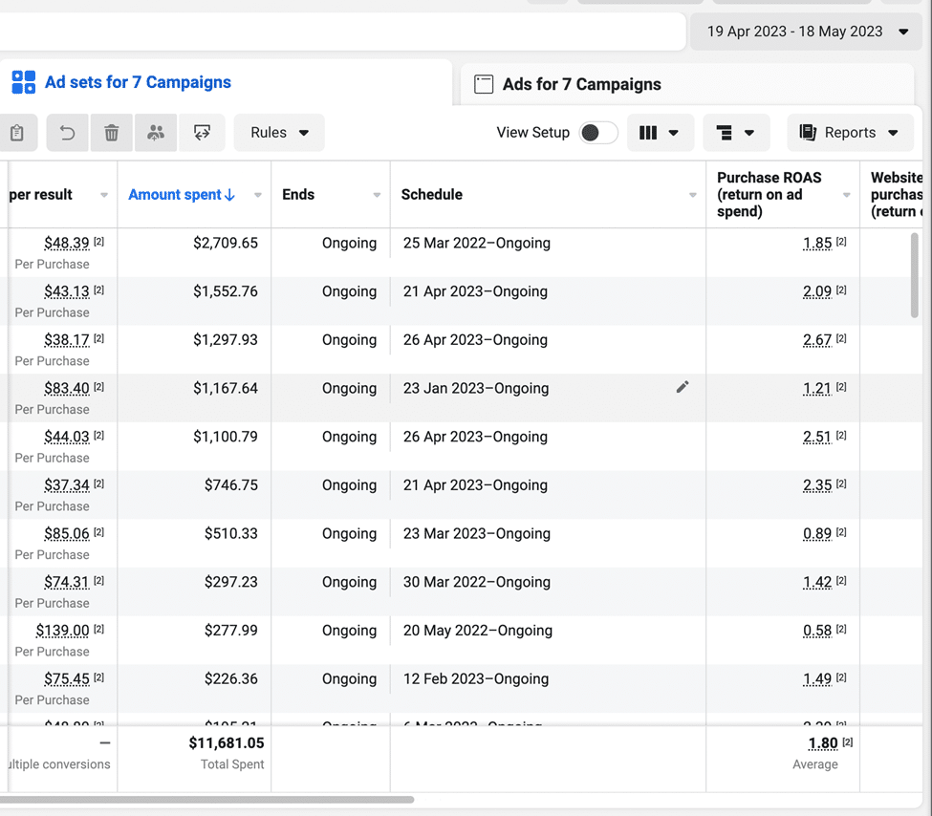Viewport: 932px width, 816px height.
Task: Click the 1.85 ROAS value
Action: click(x=817, y=243)
